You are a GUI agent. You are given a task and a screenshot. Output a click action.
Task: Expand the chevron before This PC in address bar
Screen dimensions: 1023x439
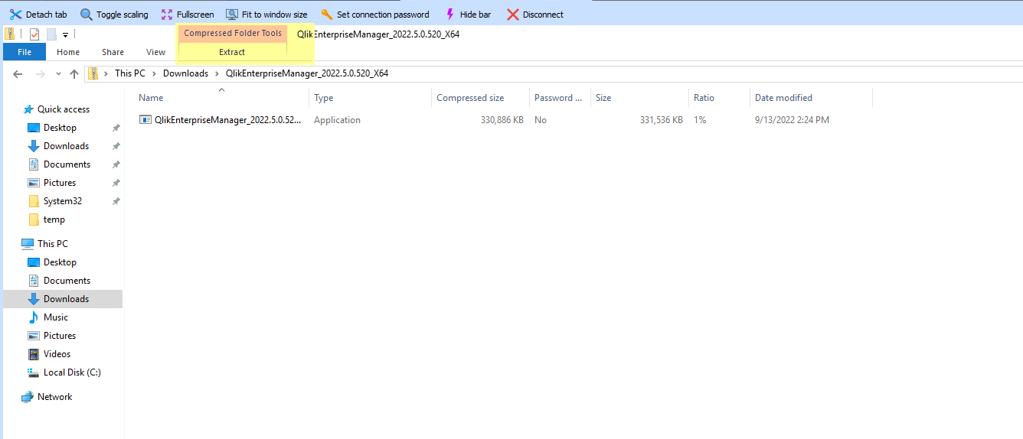tap(106, 73)
